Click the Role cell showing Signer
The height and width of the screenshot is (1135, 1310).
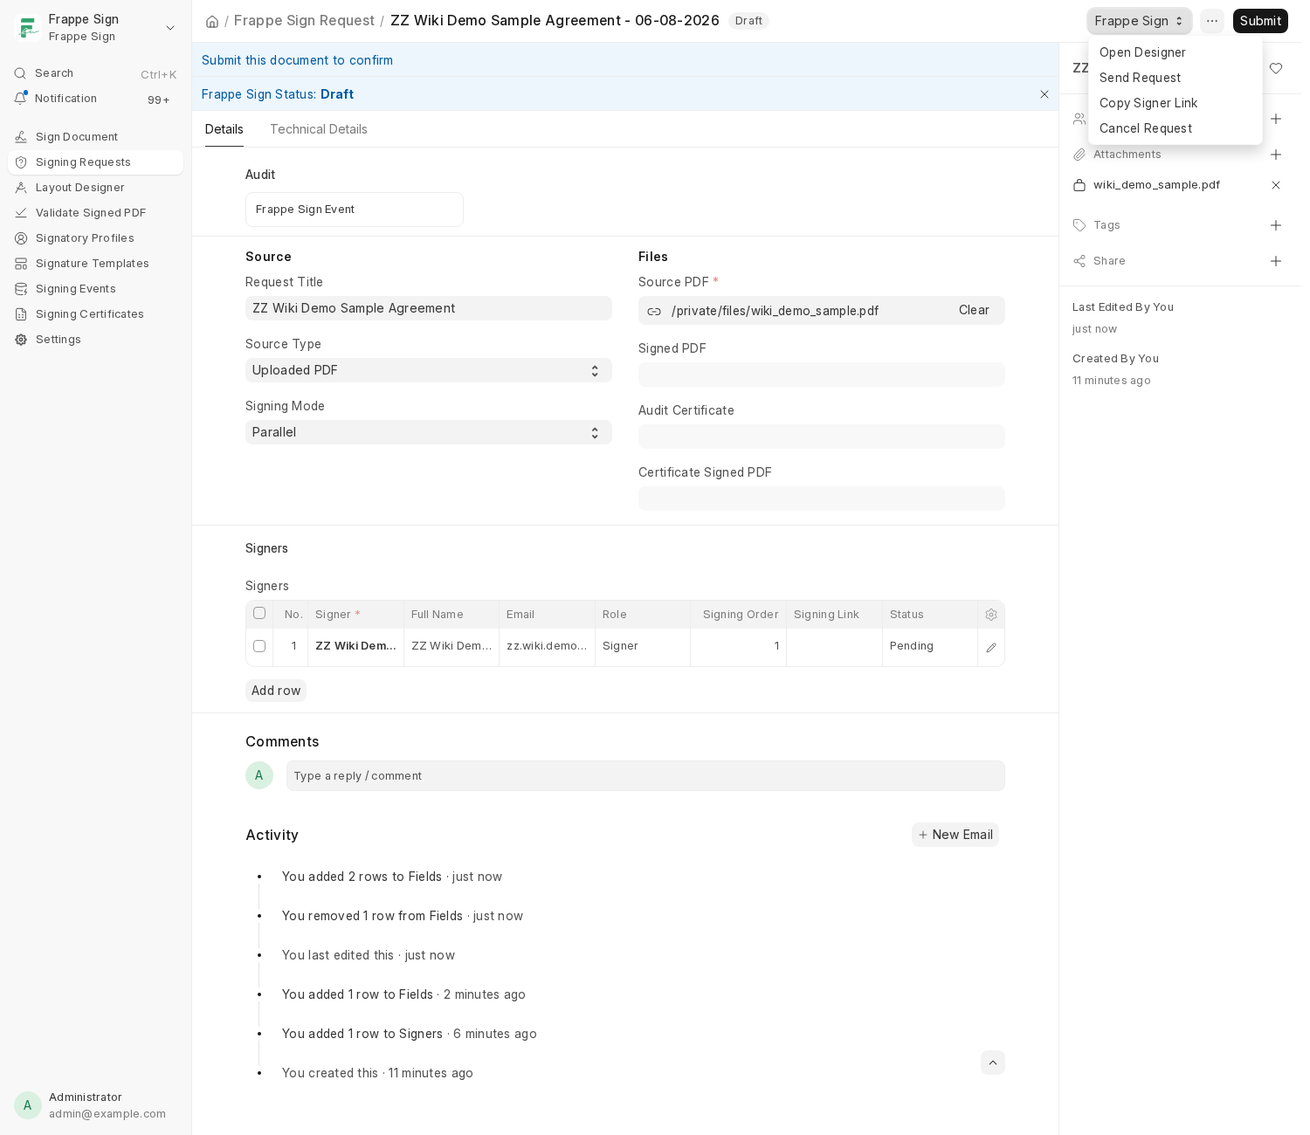coord(643,647)
